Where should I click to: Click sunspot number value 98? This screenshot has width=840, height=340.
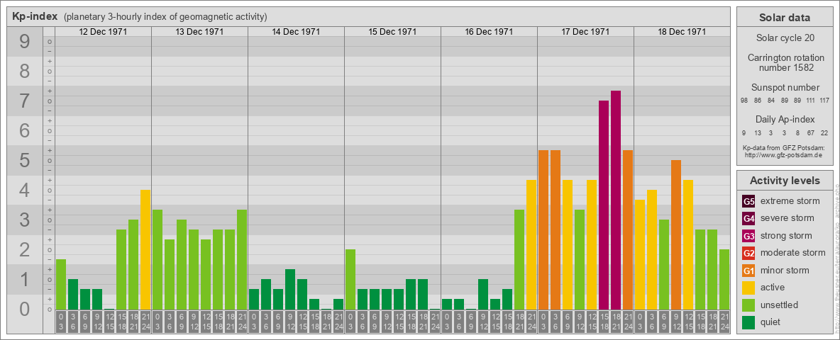coord(744,101)
